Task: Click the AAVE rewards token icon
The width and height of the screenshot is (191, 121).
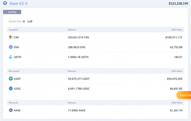Action: 11,110
